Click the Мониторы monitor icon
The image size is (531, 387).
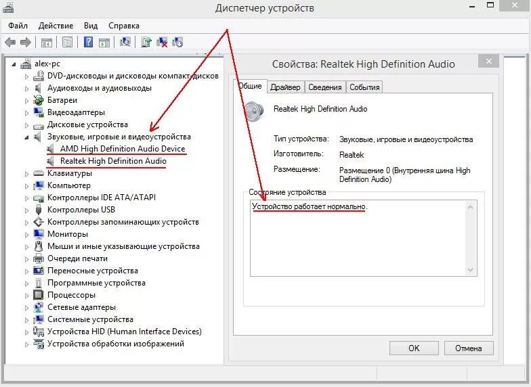(x=39, y=234)
